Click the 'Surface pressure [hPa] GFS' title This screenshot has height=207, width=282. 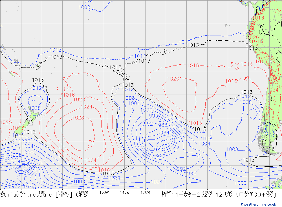[x=43, y=195]
